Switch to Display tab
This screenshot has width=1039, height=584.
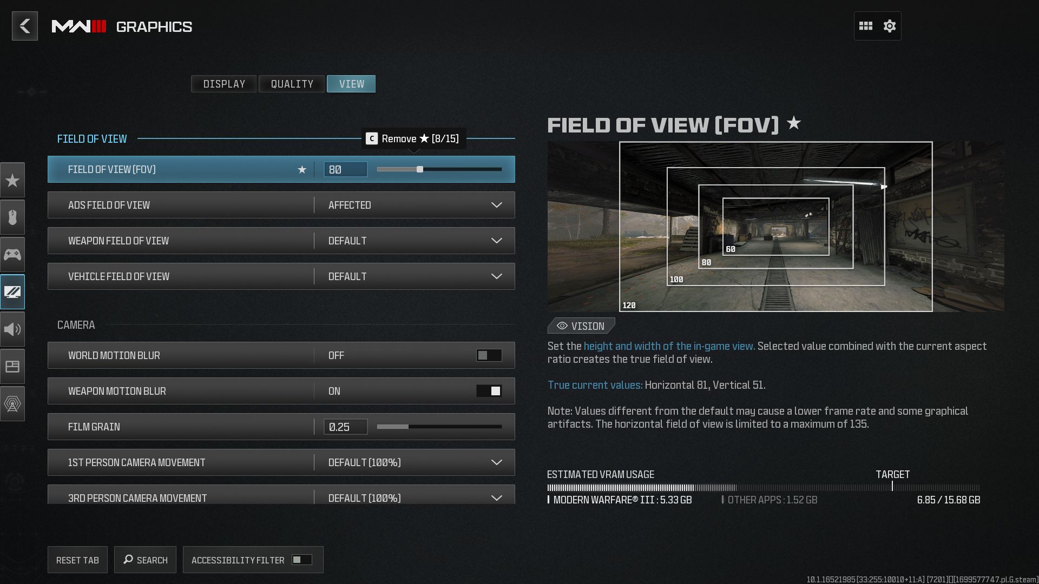coord(224,83)
